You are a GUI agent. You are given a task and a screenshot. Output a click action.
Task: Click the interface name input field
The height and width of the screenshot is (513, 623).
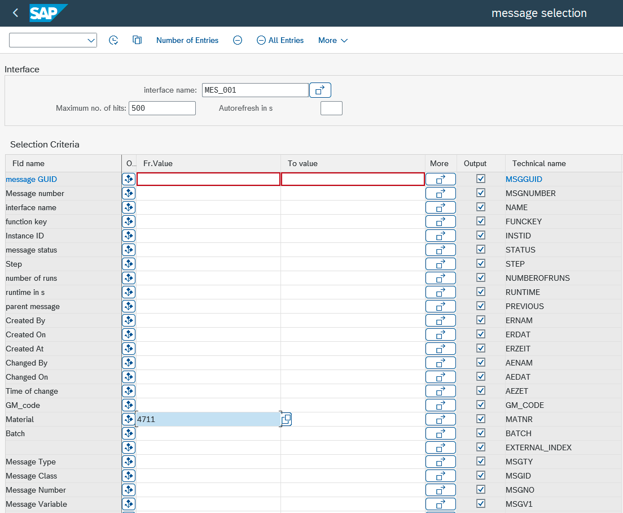coord(255,90)
